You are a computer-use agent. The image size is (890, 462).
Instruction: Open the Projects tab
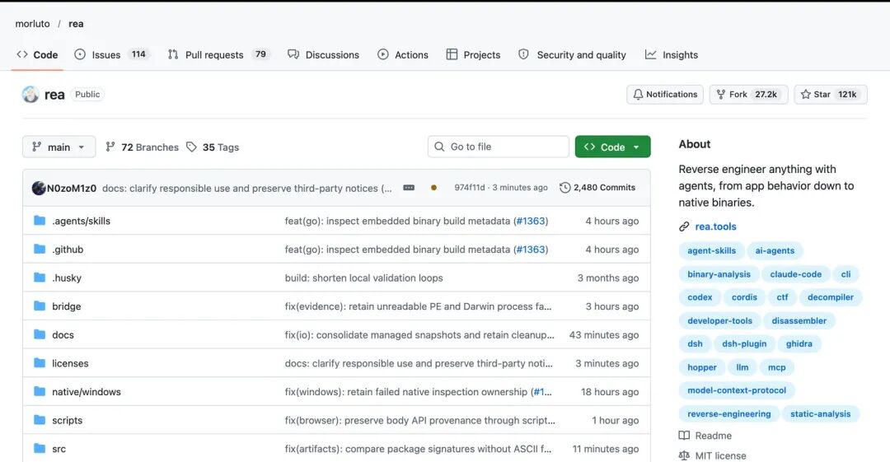click(x=473, y=55)
